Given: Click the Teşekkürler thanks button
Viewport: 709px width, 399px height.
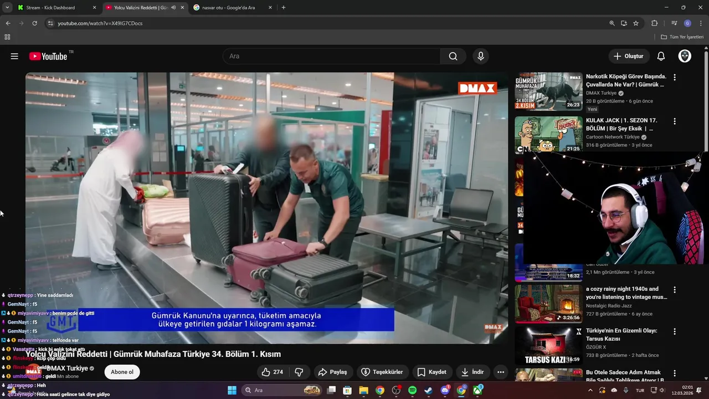Looking at the screenshot, I should (x=382, y=372).
